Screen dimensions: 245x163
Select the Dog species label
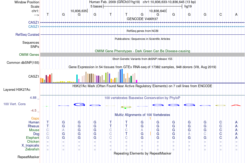[x=36, y=134]
